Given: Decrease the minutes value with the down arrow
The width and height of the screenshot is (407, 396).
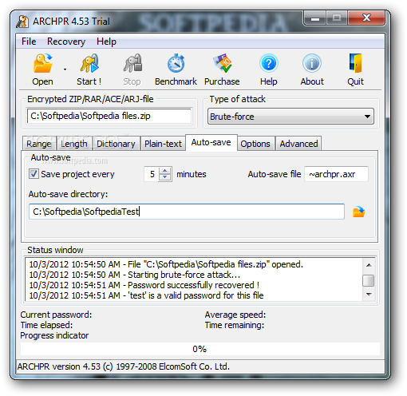Looking at the screenshot, I should click(x=165, y=177).
